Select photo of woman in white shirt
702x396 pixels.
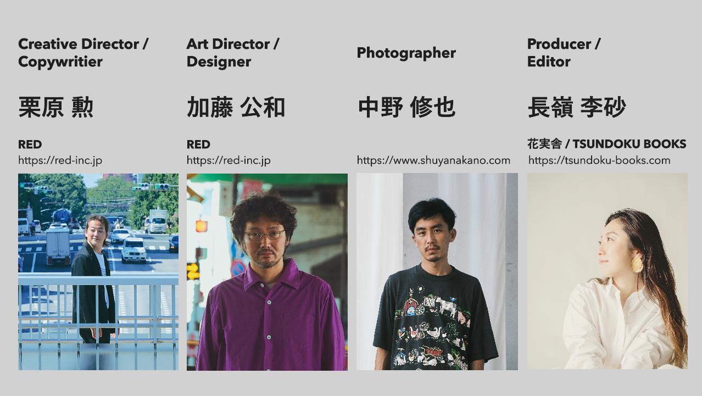click(608, 271)
